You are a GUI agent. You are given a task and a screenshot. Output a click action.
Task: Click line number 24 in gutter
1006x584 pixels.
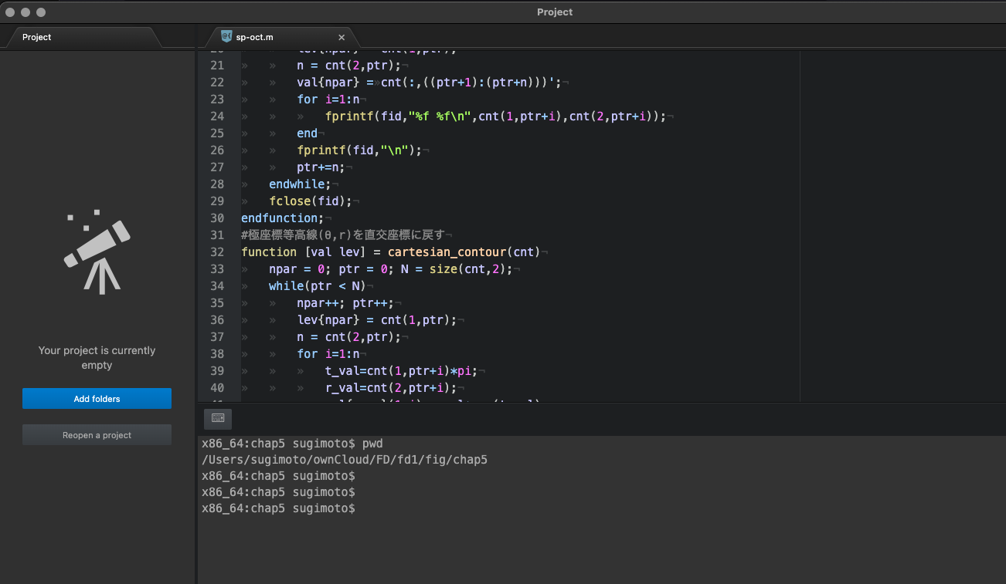217,116
